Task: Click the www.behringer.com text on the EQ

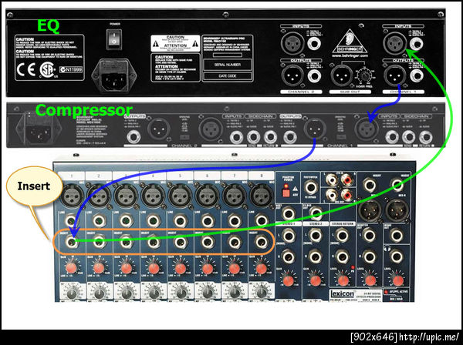Action: (x=350, y=55)
